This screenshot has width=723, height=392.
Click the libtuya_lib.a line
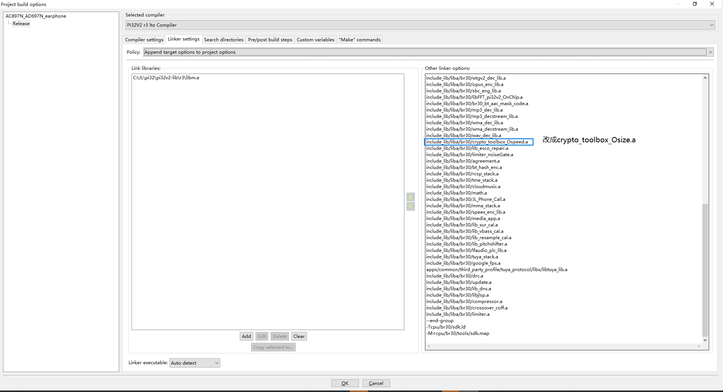coord(497,270)
